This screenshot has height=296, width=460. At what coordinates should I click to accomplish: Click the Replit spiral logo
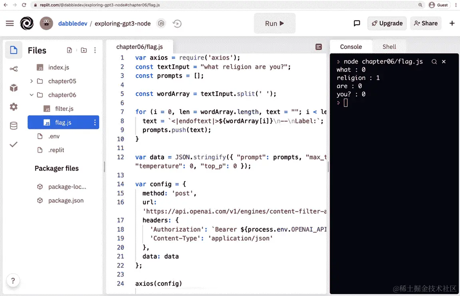point(27,24)
